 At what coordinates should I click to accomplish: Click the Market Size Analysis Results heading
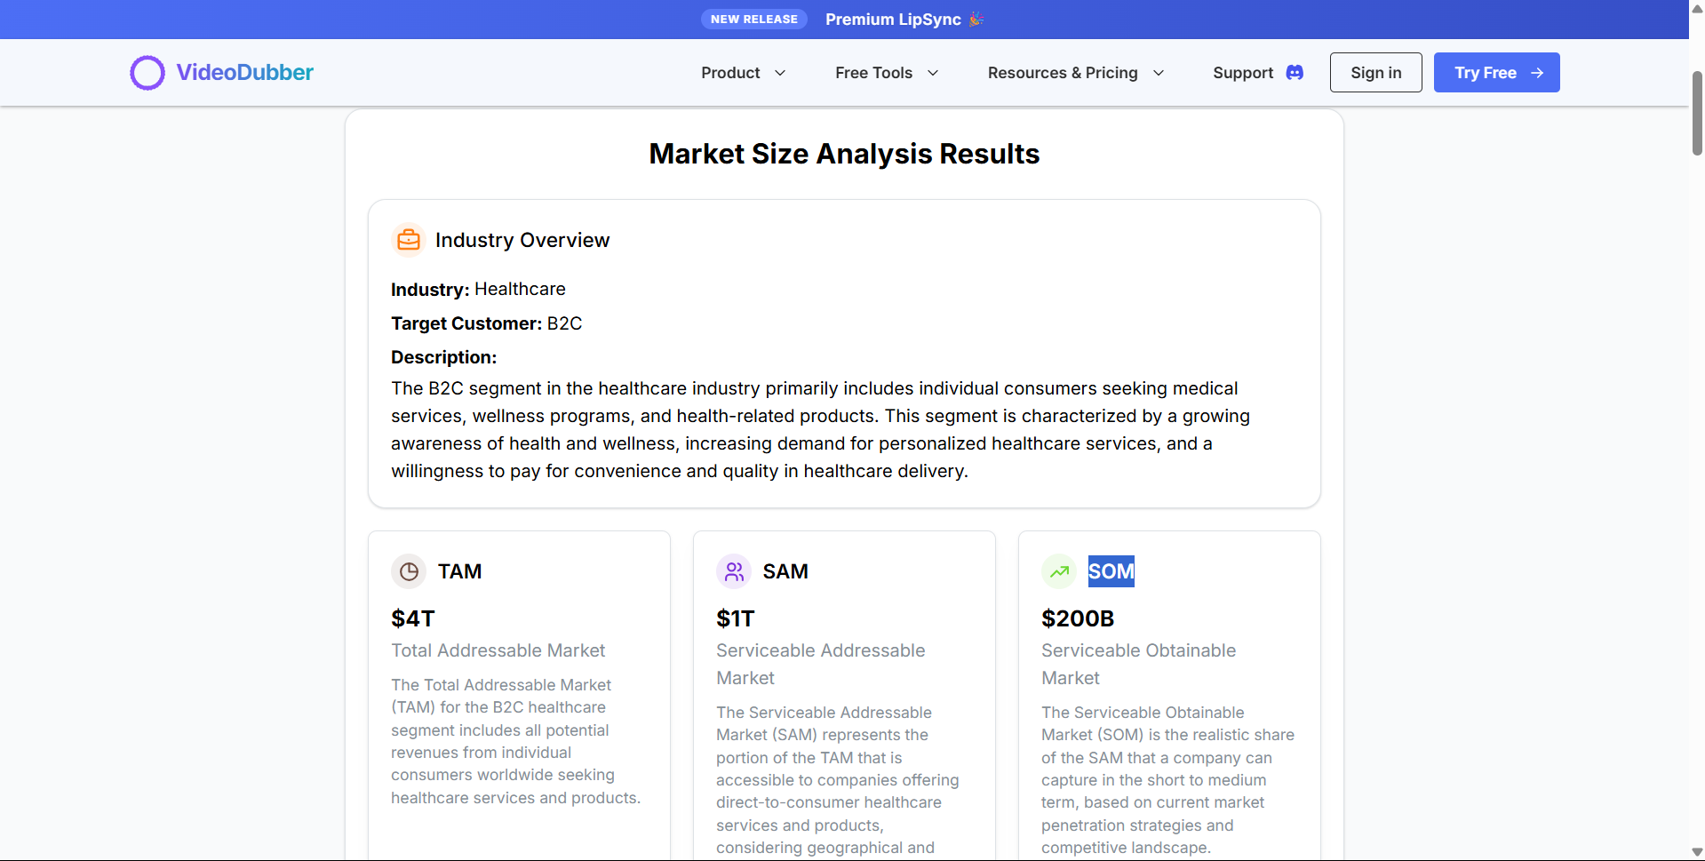coord(844,154)
